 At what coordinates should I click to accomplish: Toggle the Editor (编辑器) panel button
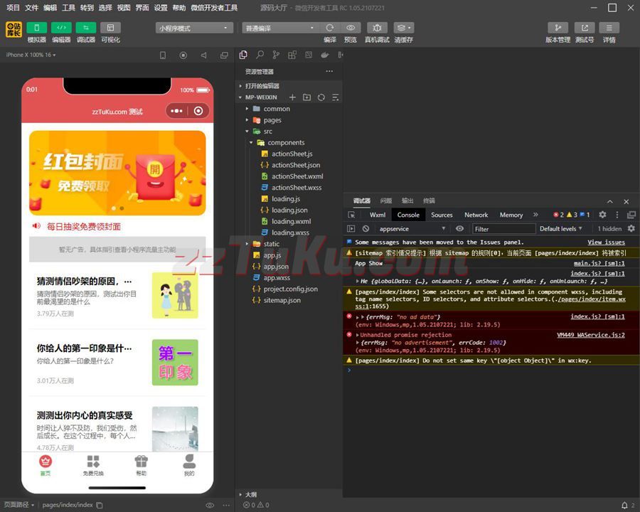pyautogui.click(x=61, y=28)
